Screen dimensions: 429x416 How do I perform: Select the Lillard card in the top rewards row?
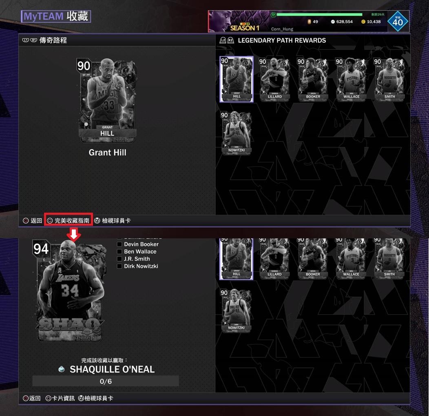[275, 79]
